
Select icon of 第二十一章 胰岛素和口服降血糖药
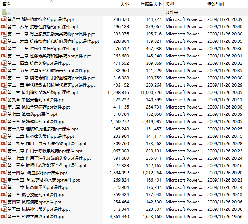pyautogui.click(x=4, y=78)
